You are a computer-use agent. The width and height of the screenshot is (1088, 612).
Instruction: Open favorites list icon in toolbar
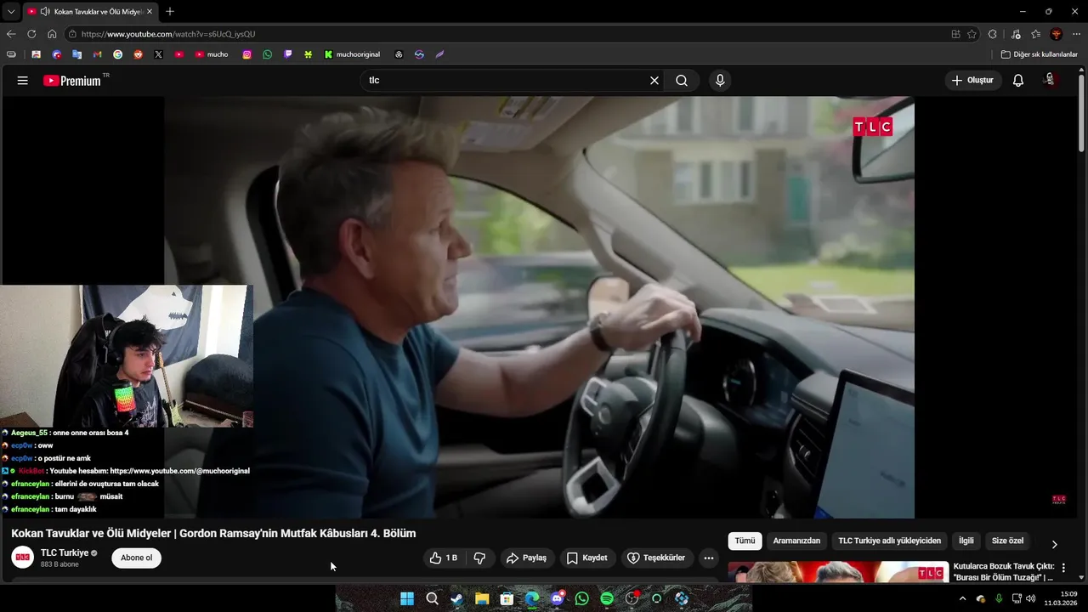coord(1036,34)
